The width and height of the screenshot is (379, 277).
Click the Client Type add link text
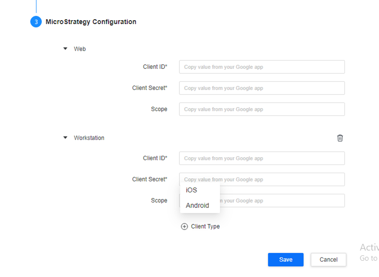point(205,227)
